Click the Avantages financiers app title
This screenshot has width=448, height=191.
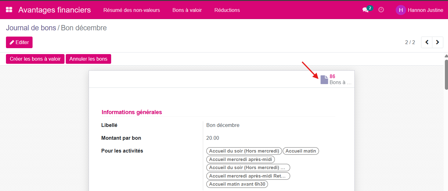[54, 10]
